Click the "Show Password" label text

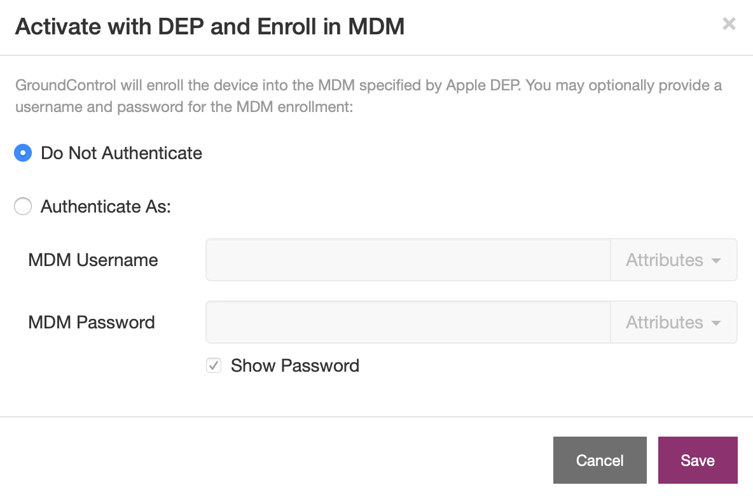pyautogui.click(x=295, y=365)
